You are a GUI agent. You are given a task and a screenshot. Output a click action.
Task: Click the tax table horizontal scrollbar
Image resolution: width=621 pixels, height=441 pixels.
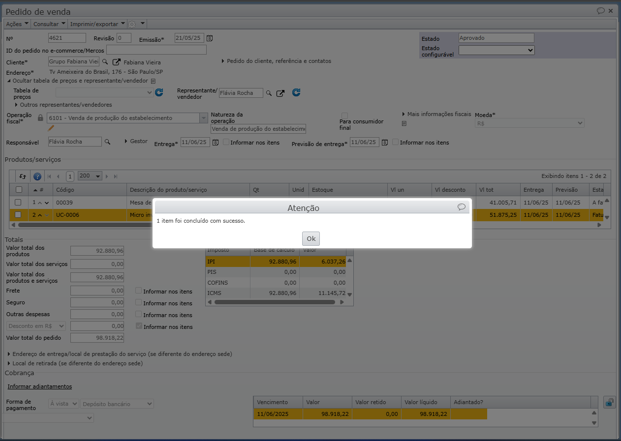click(275, 302)
